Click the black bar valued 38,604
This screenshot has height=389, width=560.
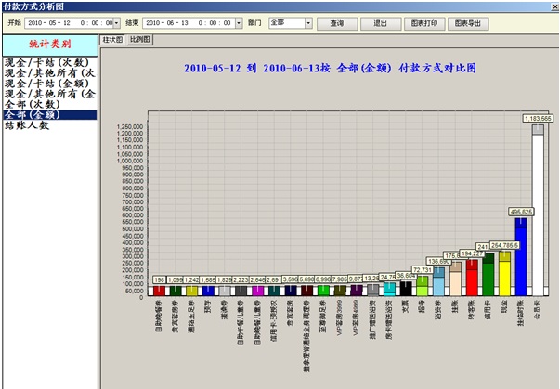(x=406, y=289)
